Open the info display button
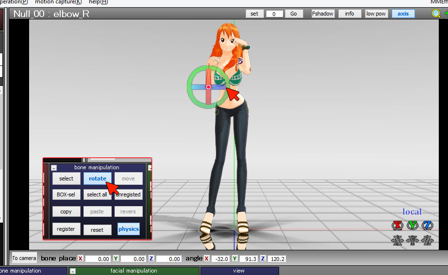 pos(349,14)
